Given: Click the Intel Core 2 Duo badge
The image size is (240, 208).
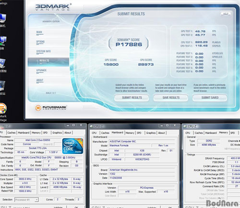Looking at the screenshot, I should [73, 146].
